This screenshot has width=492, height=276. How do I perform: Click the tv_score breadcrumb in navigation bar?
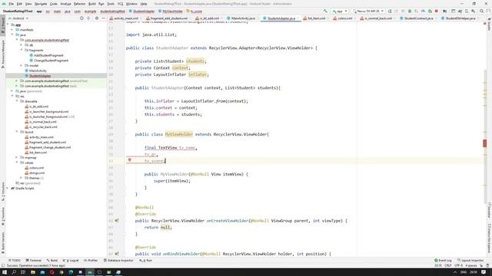click(x=194, y=11)
